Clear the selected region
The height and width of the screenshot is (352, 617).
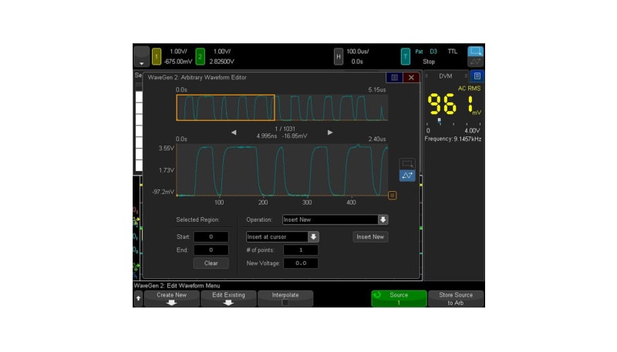[x=211, y=263]
